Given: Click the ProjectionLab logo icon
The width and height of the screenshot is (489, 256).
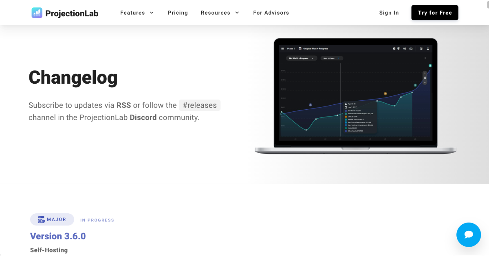Looking at the screenshot, I should click(37, 13).
